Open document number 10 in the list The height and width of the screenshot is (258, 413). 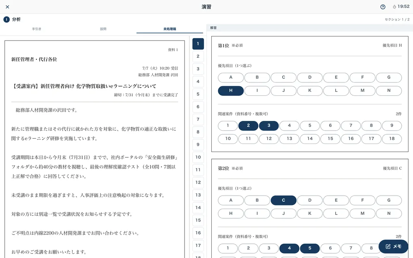pos(198,157)
